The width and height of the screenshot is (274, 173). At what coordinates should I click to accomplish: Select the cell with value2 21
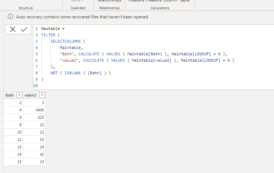[35, 132]
